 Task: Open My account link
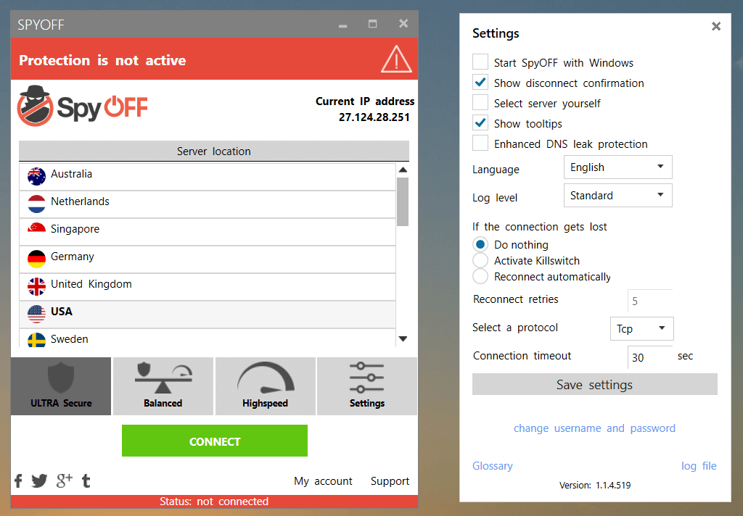323,481
